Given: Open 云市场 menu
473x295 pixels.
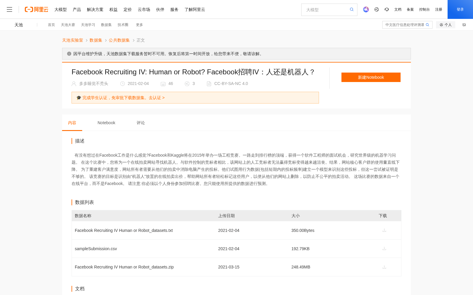Looking at the screenshot, I should click(x=144, y=9).
